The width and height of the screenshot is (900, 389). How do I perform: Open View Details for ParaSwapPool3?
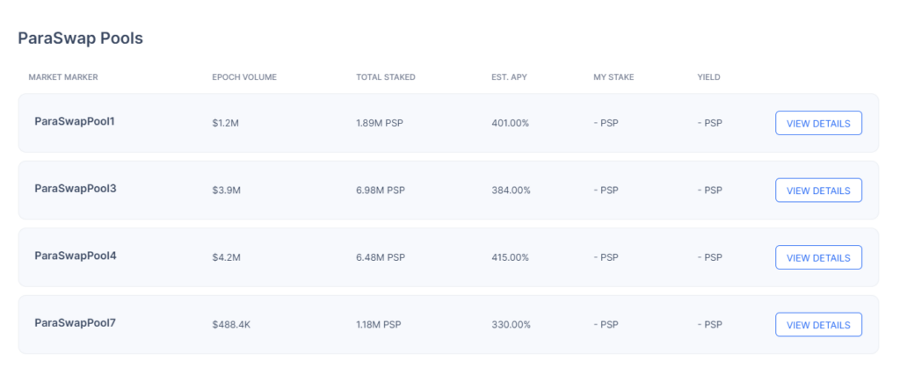[x=818, y=190]
